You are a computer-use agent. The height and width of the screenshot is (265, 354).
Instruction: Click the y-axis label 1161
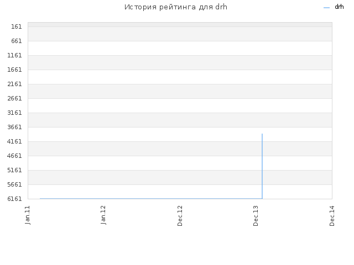14,55
